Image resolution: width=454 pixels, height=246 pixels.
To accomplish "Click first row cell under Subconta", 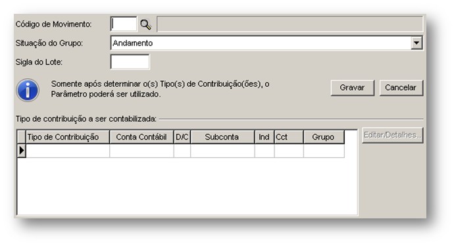I will [222, 151].
